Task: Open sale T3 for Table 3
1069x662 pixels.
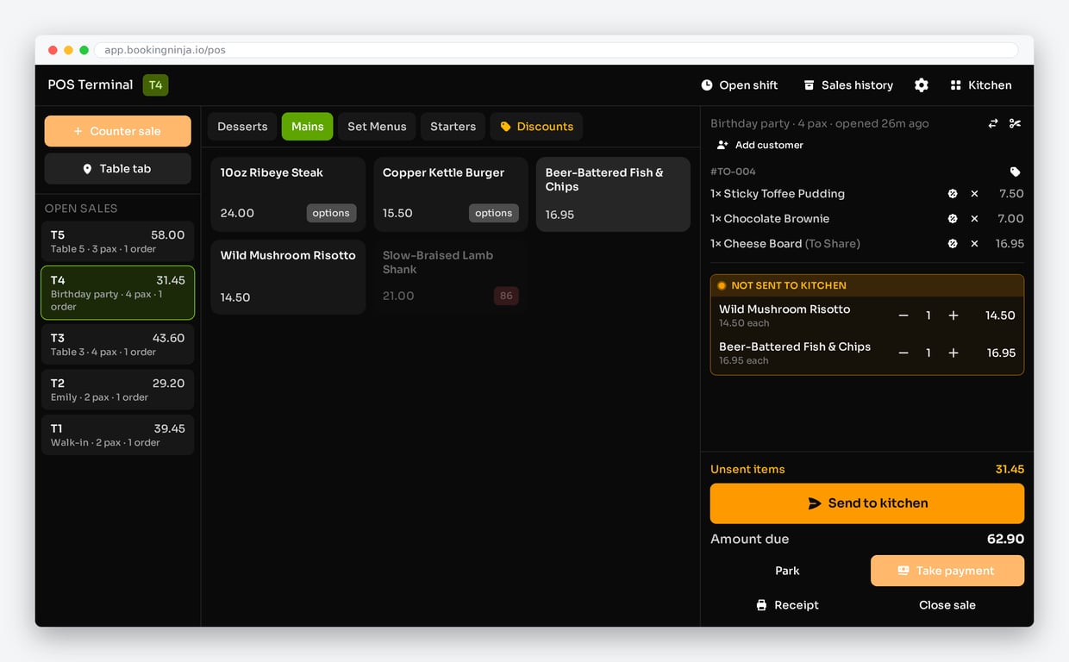Action: coord(117,345)
